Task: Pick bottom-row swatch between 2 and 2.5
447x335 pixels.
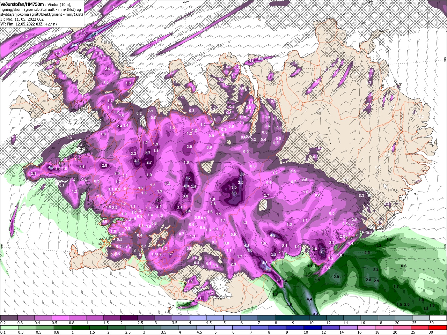Action: (x=116, y=327)
